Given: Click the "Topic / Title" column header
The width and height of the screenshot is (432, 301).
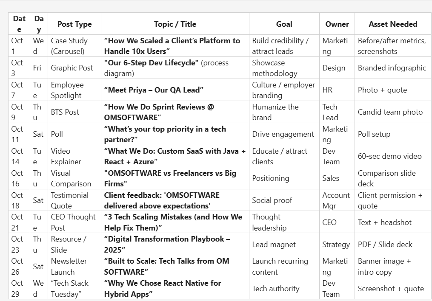Looking at the screenshot, I should pyautogui.click(x=175, y=24).
